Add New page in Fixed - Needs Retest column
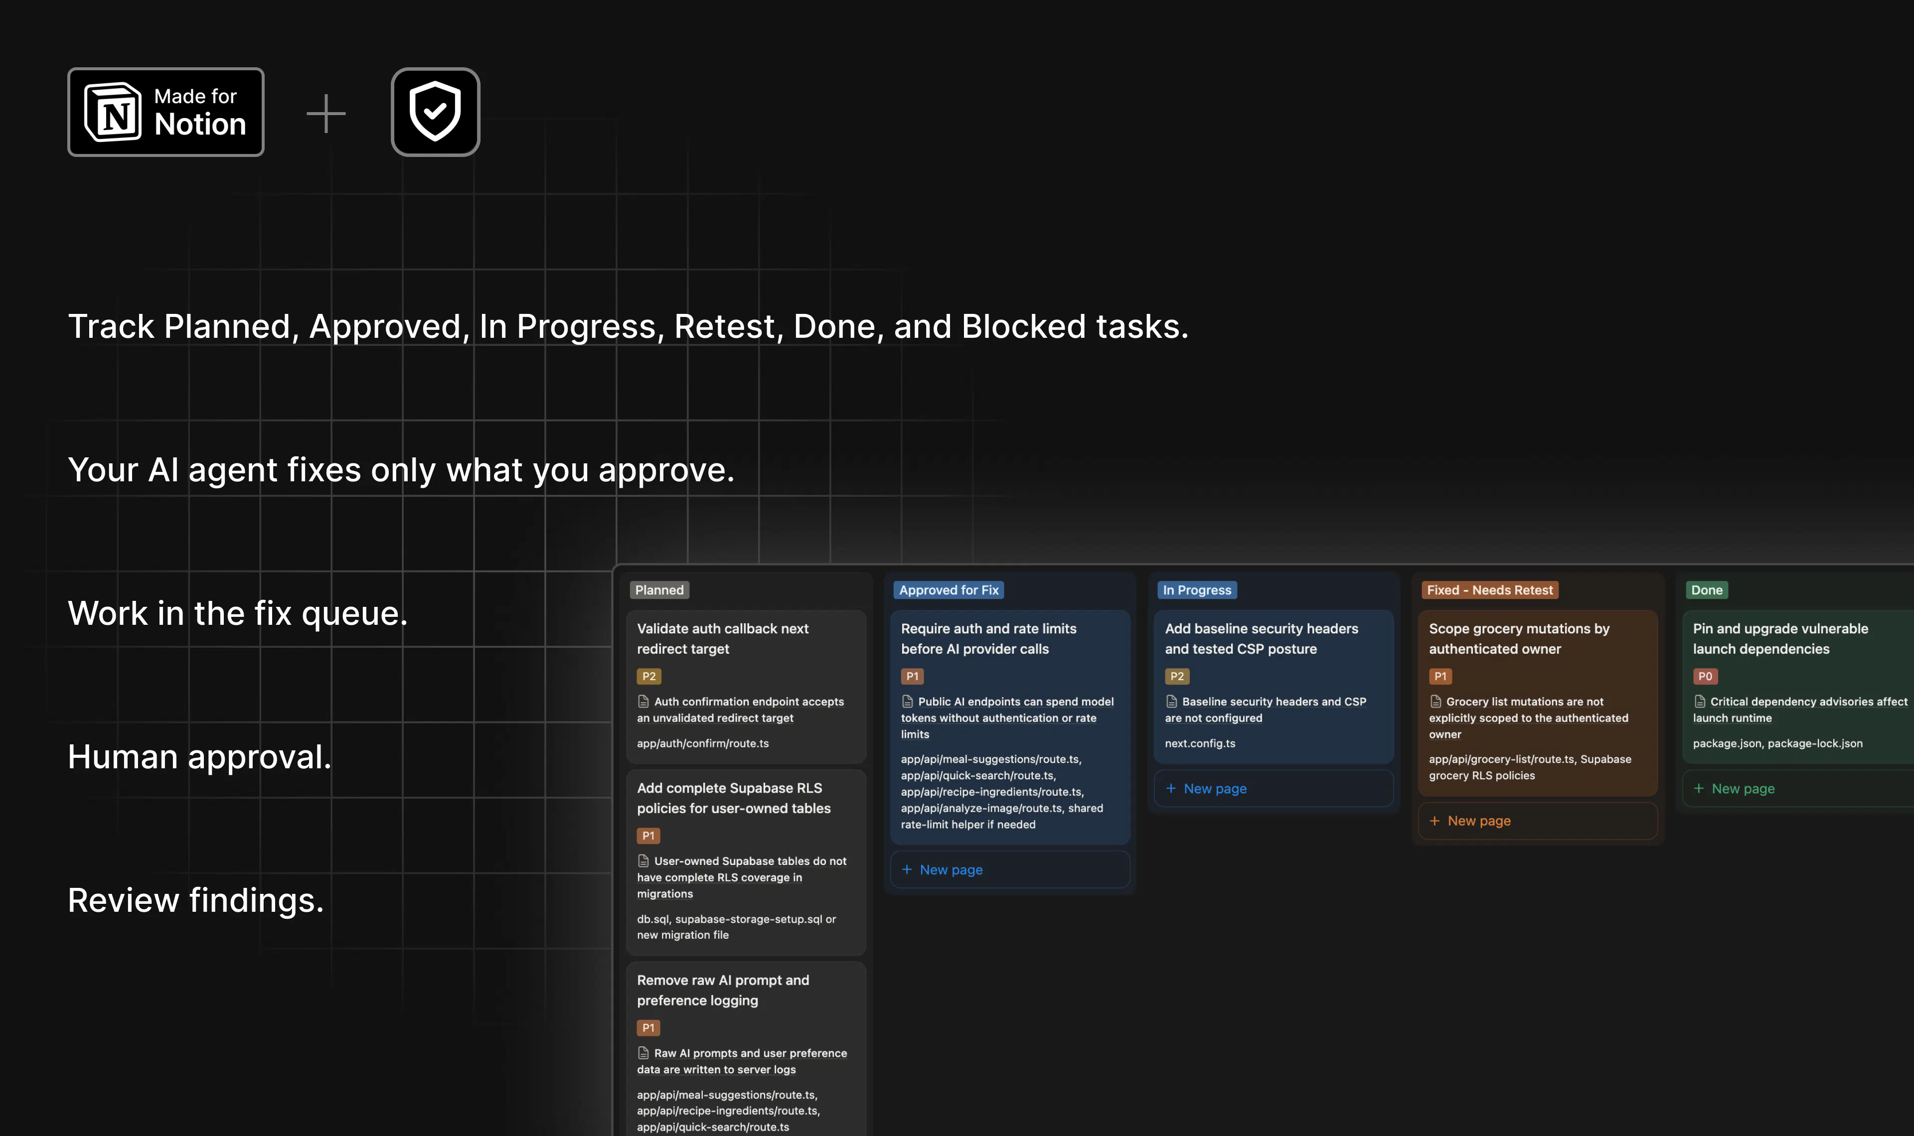1914x1136 pixels. coord(1537,821)
